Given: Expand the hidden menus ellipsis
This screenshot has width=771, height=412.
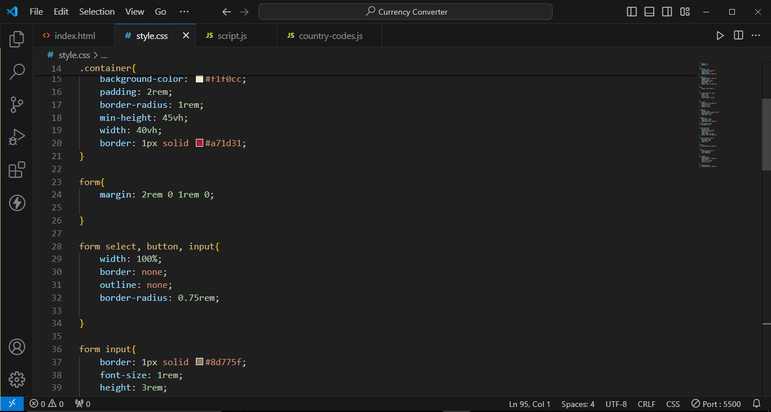Looking at the screenshot, I should [x=185, y=11].
